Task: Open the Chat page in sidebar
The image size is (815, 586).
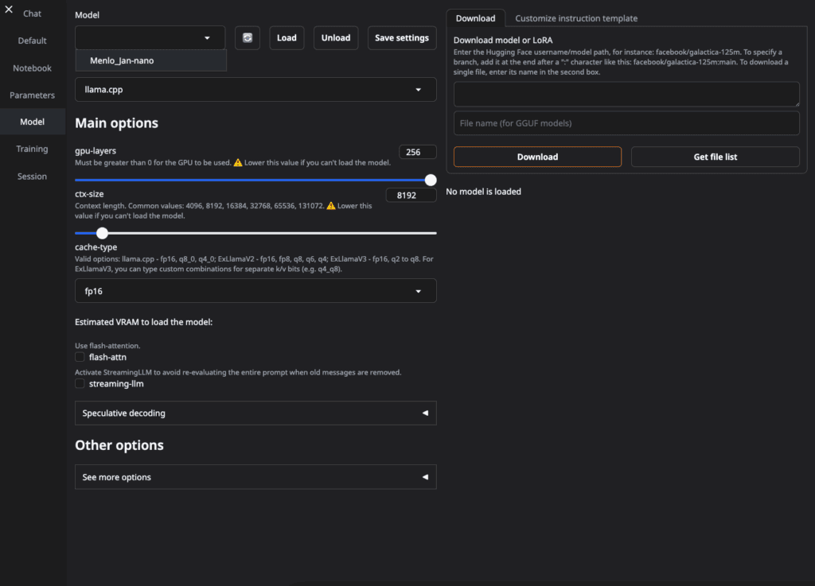Action: click(33, 14)
